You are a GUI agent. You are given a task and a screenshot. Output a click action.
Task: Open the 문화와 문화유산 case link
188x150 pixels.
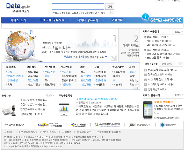click(163, 102)
